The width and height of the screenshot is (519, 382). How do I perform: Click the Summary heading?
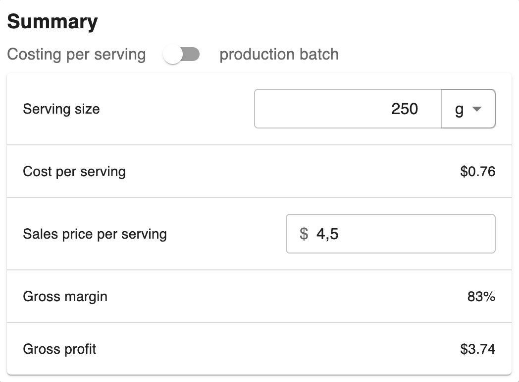52,21
